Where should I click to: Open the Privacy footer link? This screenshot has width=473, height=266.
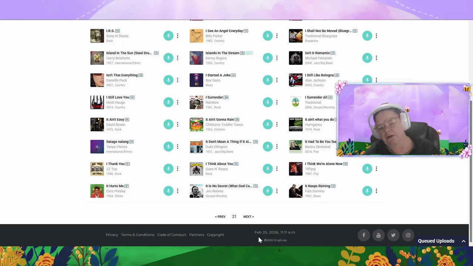click(112, 235)
